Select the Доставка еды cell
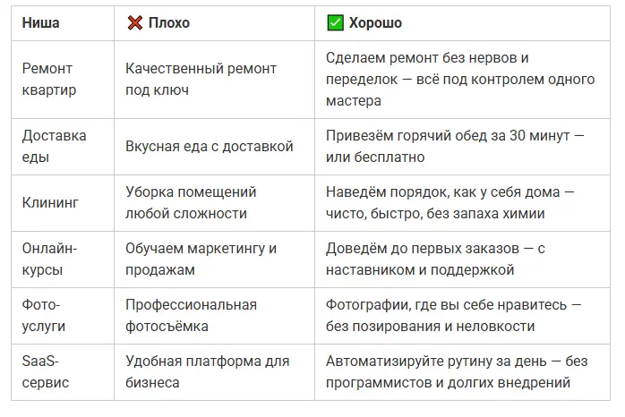This screenshot has width=625, height=417. coord(54,146)
